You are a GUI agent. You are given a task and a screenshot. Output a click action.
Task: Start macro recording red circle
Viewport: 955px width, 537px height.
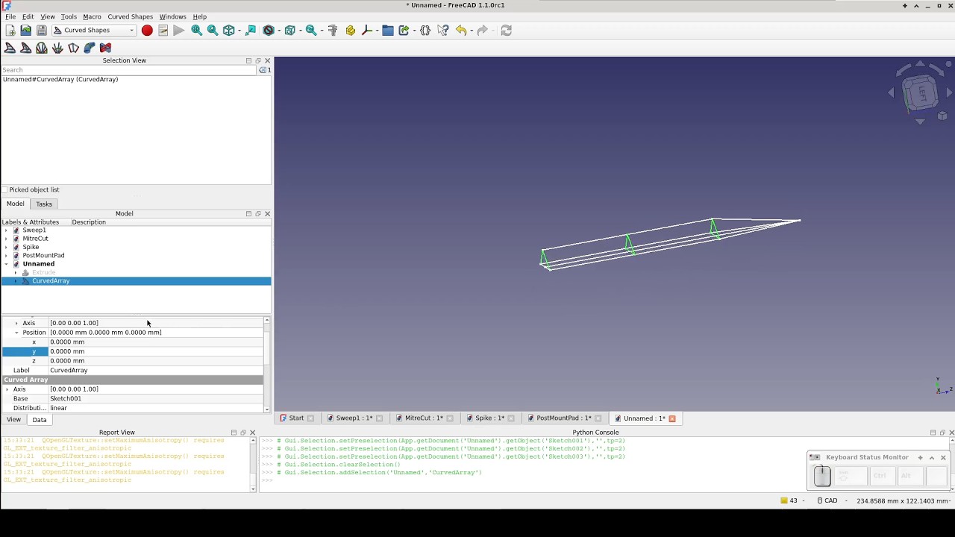click(x=147, y=31)
